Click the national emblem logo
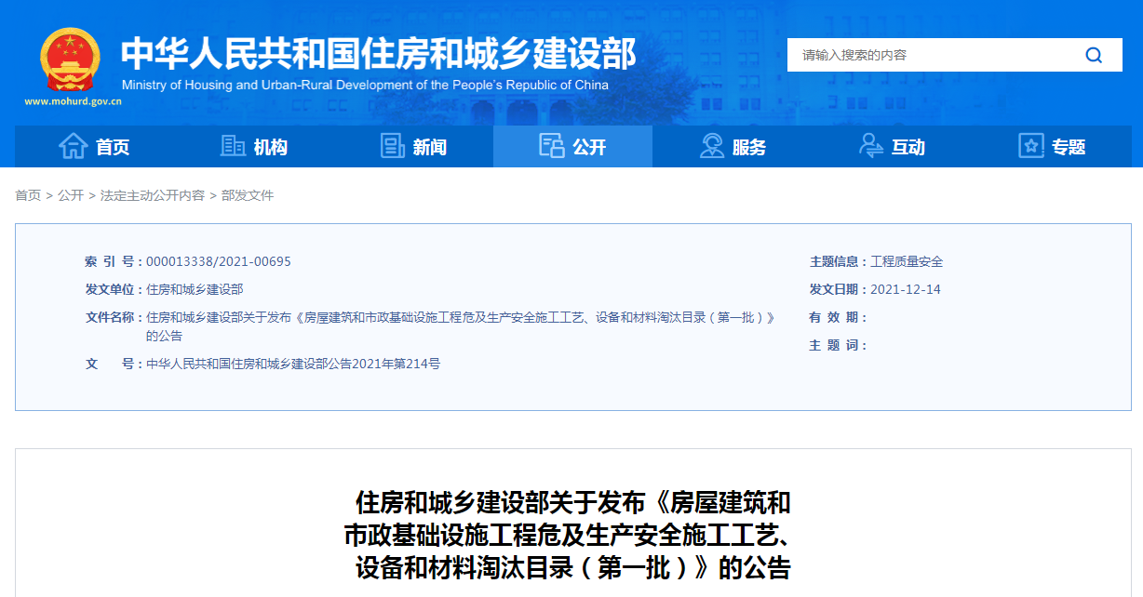The width and height of the screenshot is (1143, 597). [x=71, y=59]
